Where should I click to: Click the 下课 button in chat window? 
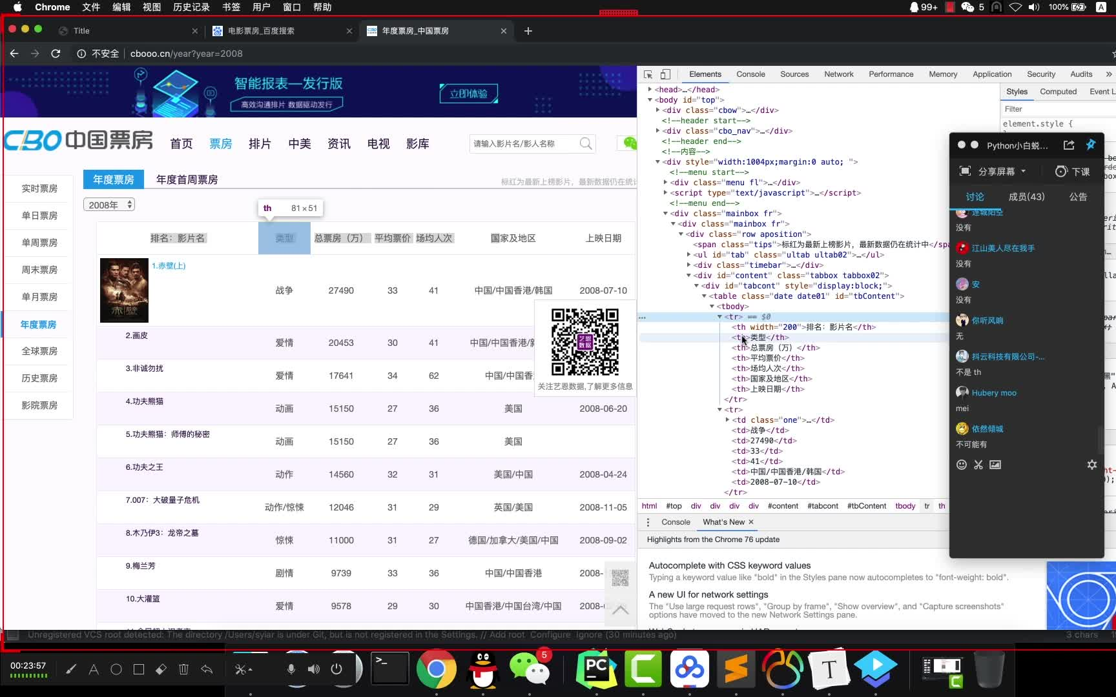click(x=1073, y=171)
